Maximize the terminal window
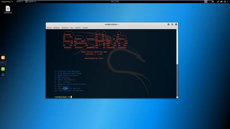The width and height of the screenshot is (230, 129). [x=172, y=24]
